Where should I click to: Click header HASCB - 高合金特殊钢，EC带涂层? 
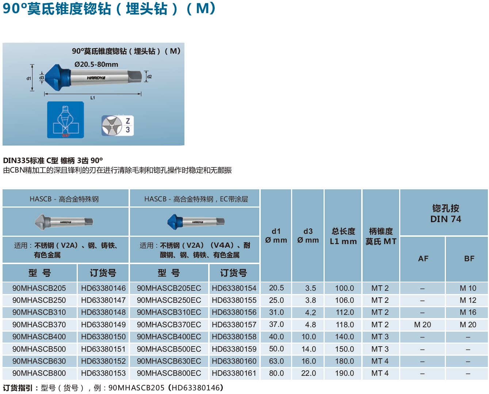coord(196,199)
